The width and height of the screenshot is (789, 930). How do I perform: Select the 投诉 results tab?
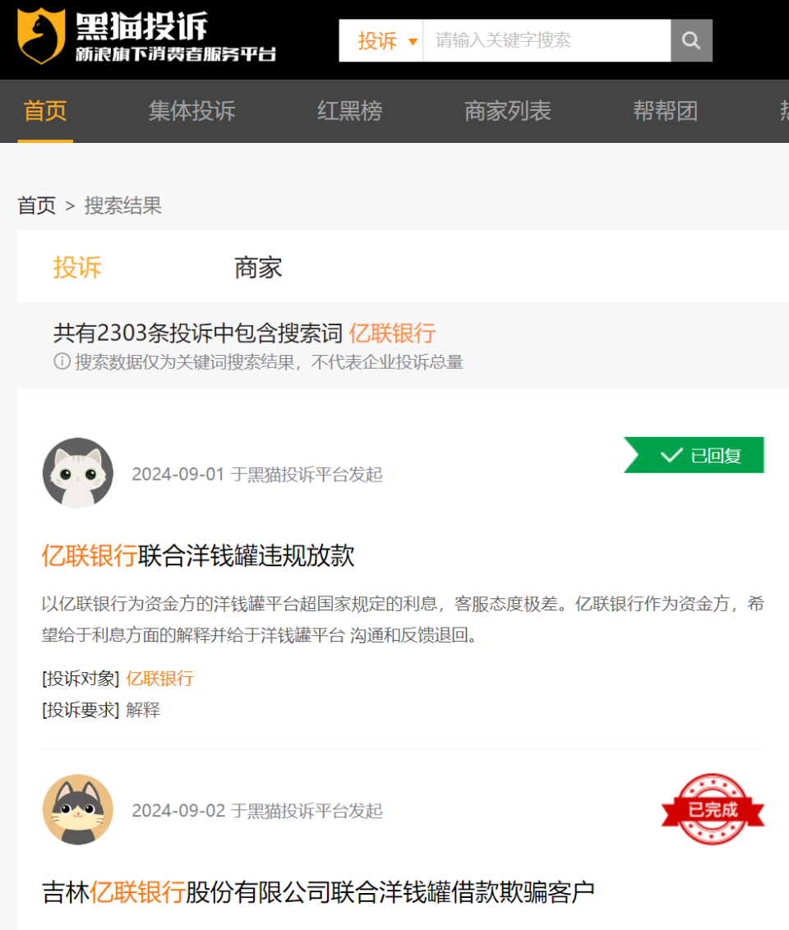(x=78, y=267)
